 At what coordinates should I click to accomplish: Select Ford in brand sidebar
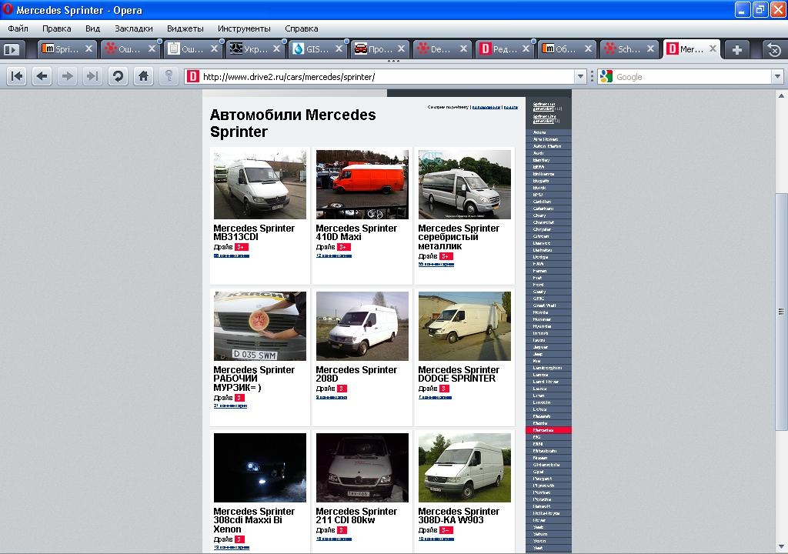[x=538, y=285]
